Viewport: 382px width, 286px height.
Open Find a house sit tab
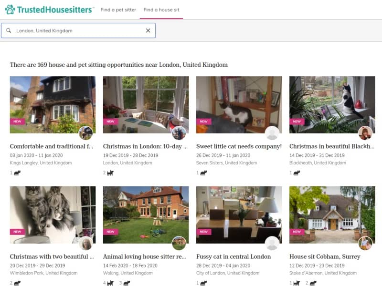pyautogui.click(x=161, y=10)
